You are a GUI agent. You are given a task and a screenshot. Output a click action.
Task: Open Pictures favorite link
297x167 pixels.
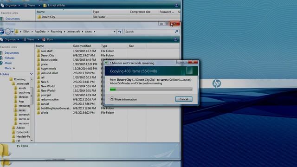[x=9, y=58]
